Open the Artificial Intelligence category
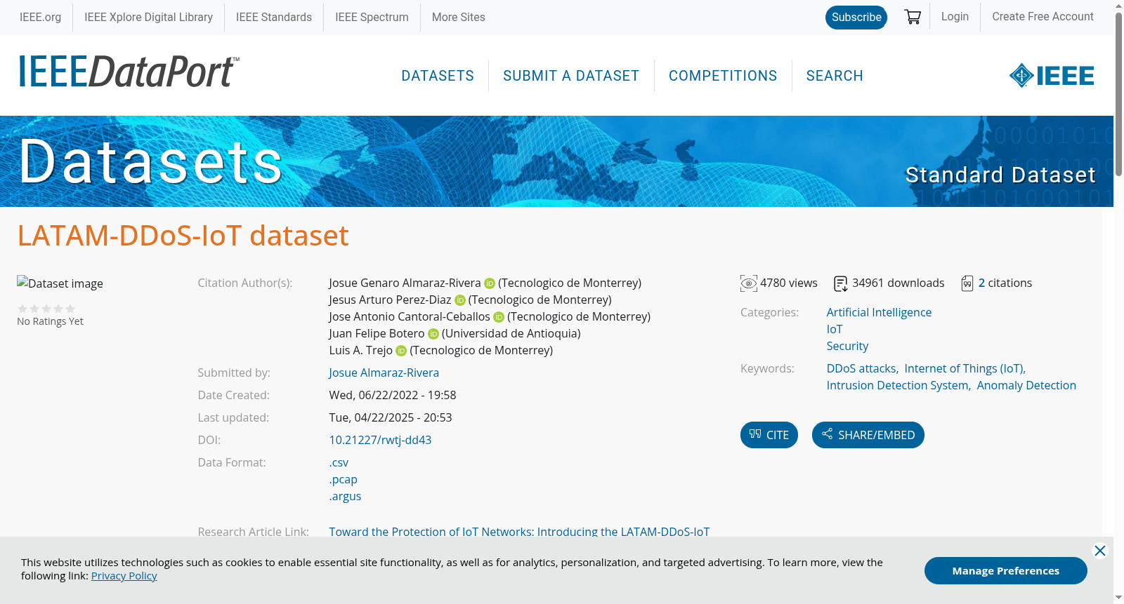1124x604 pixels. [x=879, y=313]
